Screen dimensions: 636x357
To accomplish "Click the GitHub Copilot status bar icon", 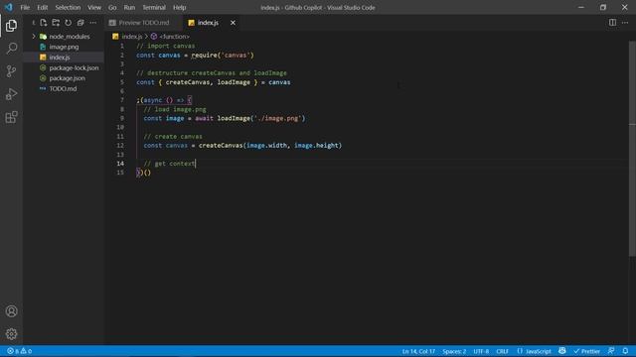I will (x=561, y=351).
